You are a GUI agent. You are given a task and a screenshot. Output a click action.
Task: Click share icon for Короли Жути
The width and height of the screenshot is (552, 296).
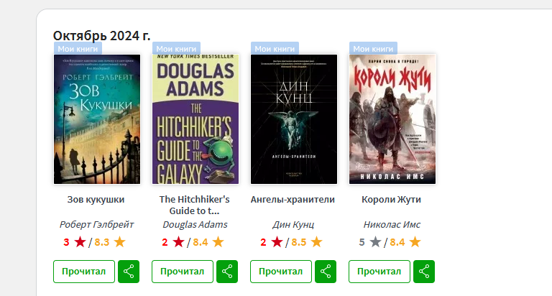pos(424,272)
